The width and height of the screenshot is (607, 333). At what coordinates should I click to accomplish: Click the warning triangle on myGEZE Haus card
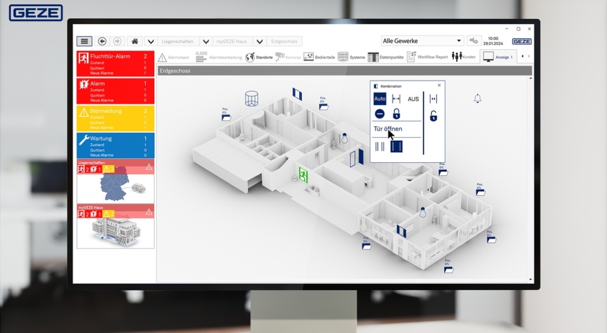click(149, 212)
